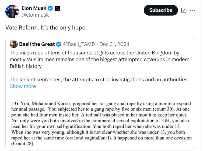Image resolution: width=203 pixels, height=151 pixels.
Task: Open the Dec 31, 2024 timestamp
Action: [x=114, y=44]
